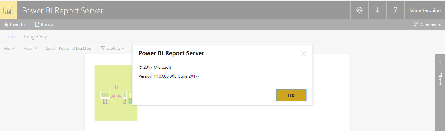Click the Power BI logo icon
445x131 pixels.
pyautogui.click(x=8, y=10)
